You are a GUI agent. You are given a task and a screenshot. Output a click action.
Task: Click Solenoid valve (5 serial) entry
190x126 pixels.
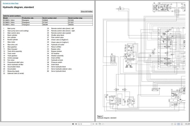coord(16,73)
